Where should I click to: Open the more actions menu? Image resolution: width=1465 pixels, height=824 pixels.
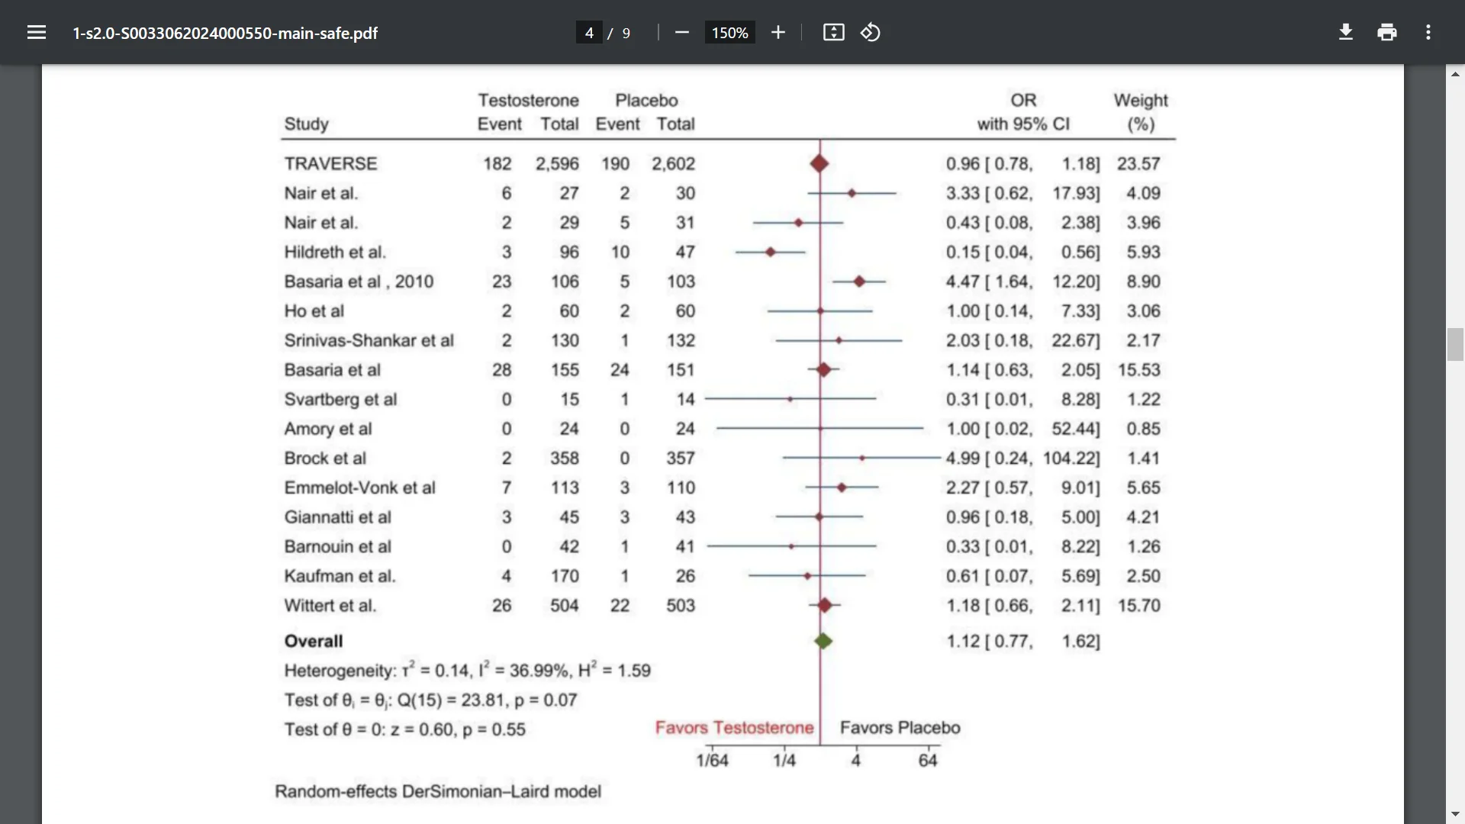tap(1428, 33)
